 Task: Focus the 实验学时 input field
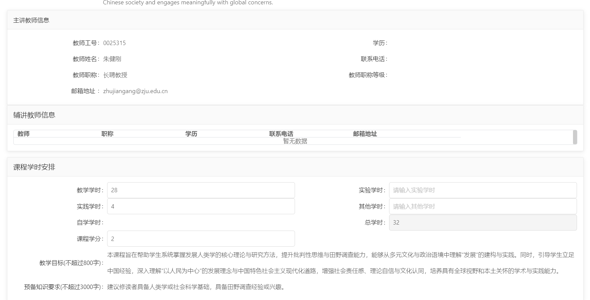483,190
